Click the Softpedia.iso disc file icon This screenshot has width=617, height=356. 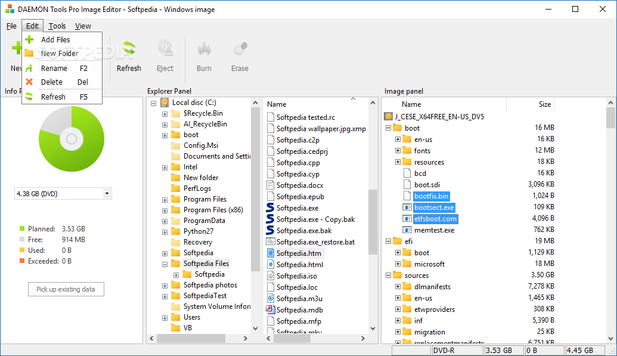tap(270, 275)
